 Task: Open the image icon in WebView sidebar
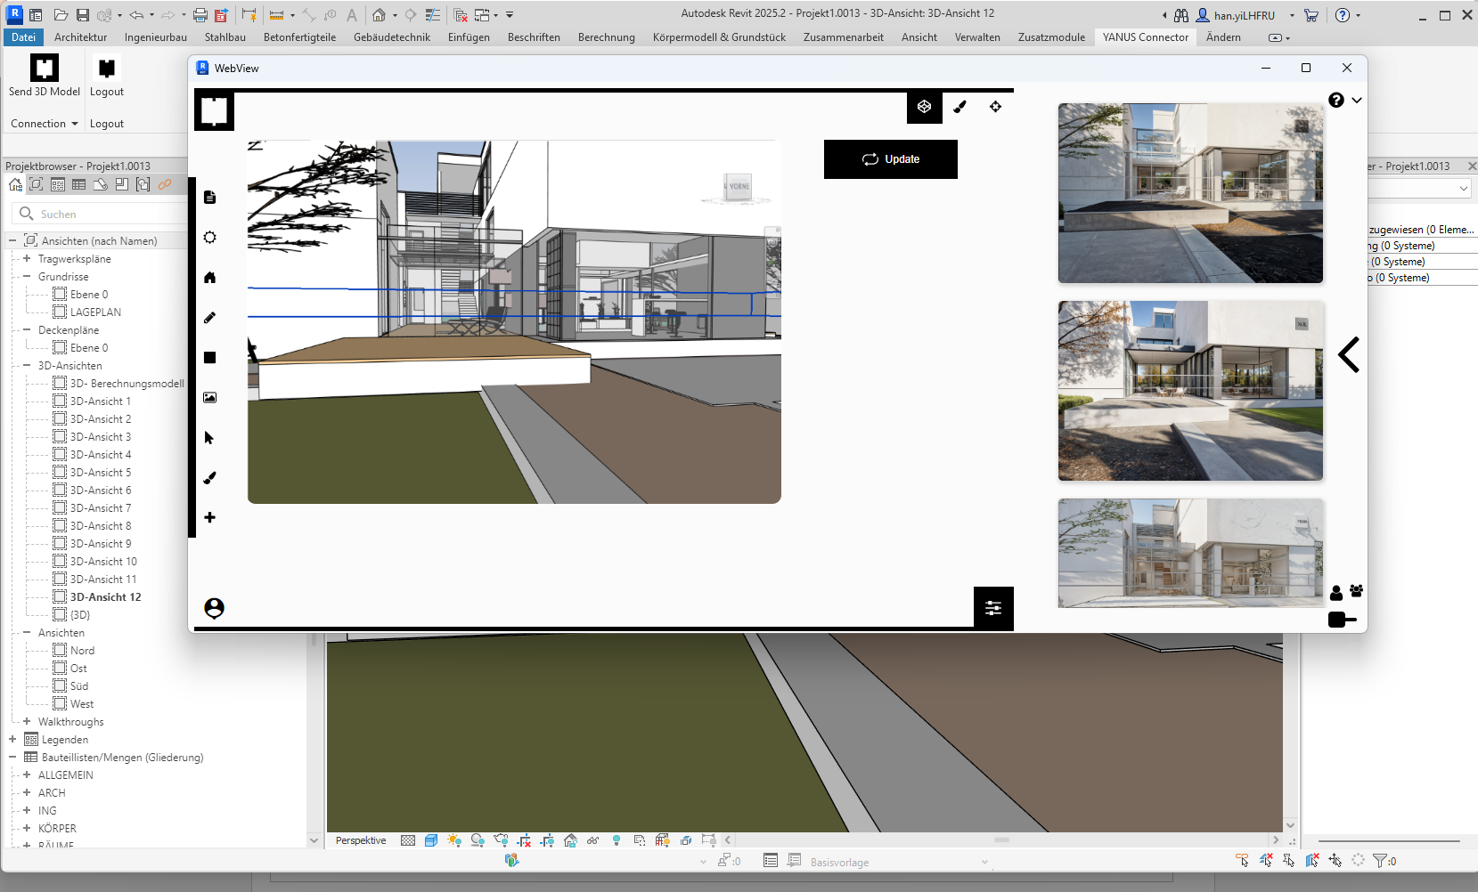pos(210,398)
